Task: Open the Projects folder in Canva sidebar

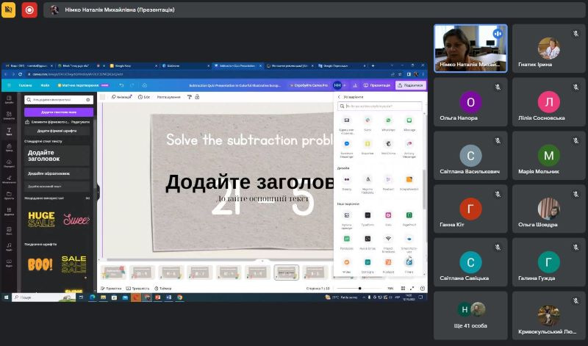Action: (x=9, y=195)
